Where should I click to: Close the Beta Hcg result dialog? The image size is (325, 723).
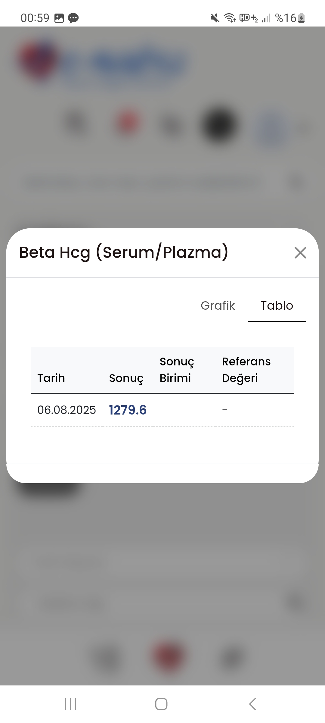(300, 253)
